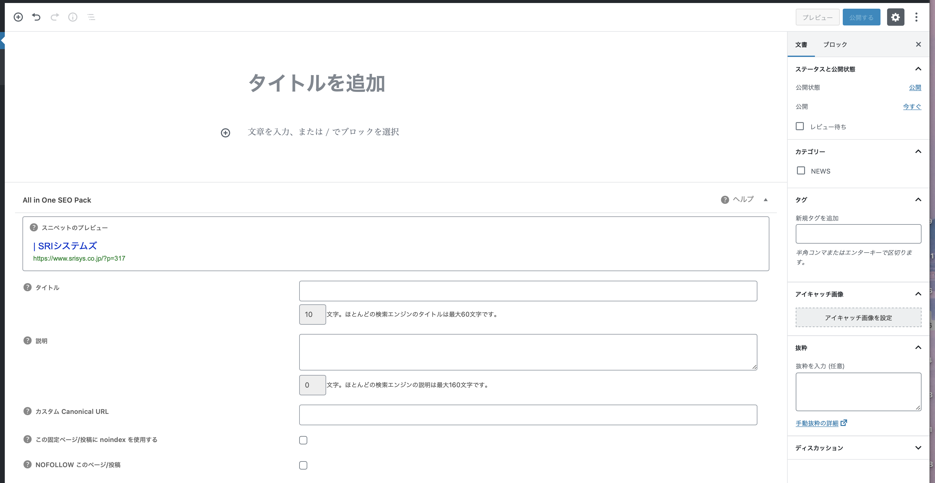
Task: Click the SEO タイトル input field
Action: click(x=528, y=291)
